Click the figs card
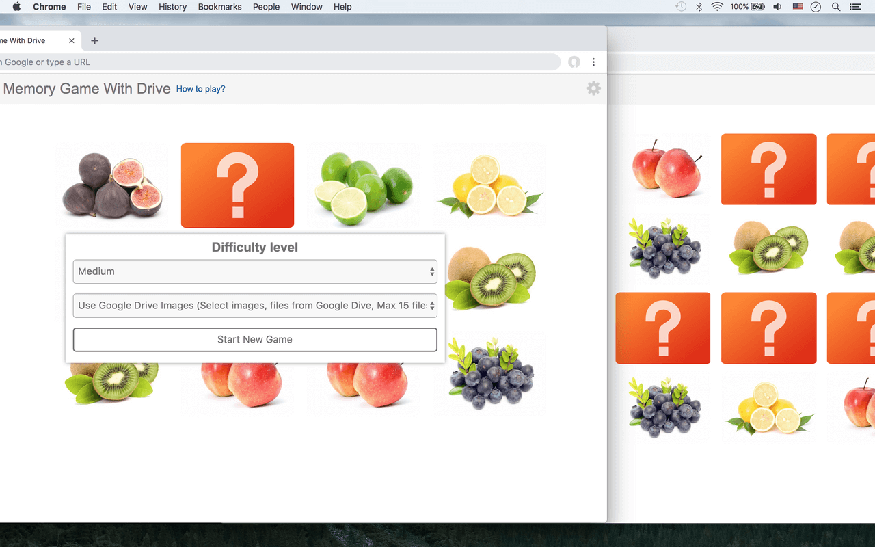 pos(111,185)
